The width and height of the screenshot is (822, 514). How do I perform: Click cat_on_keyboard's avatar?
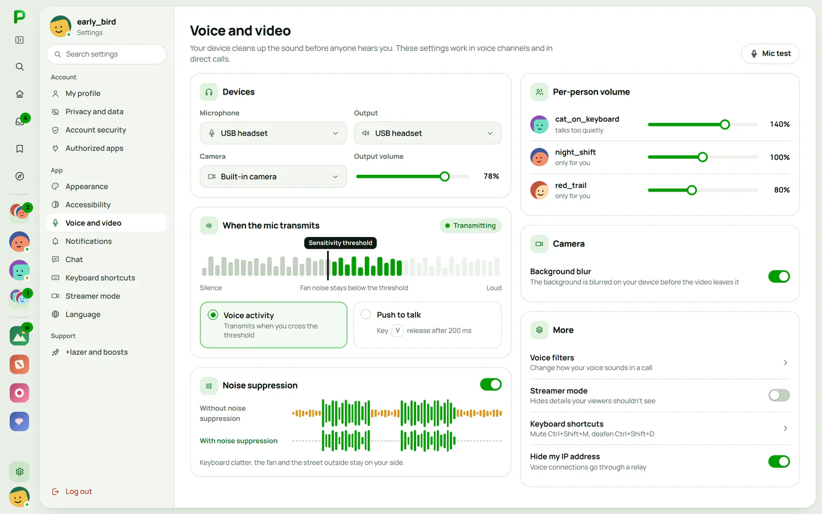(539, 124)
